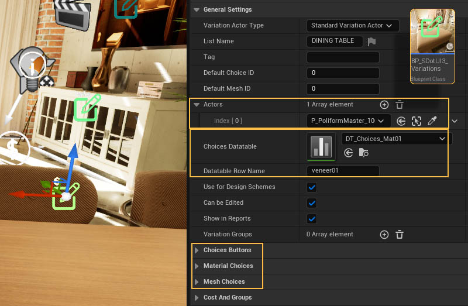This screenshot has width=468, height=306.
Task: Browse to DT_Choices_Mat01 in Content Browser
Action: click(x=364, y=153)
